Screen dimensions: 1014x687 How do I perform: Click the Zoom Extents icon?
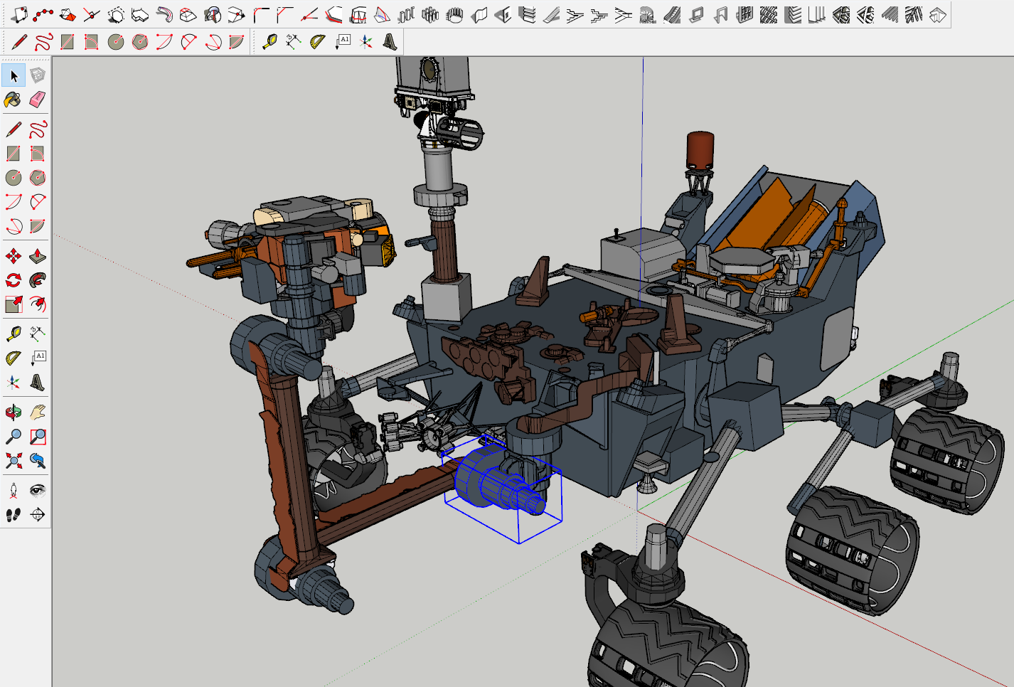(x=14, y=460)
